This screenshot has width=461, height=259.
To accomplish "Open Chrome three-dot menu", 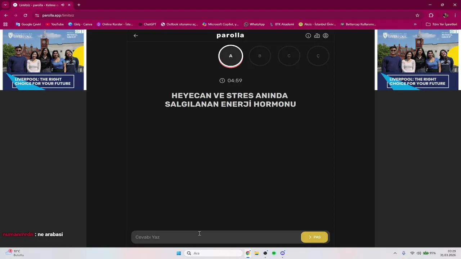I will [455, 15].
